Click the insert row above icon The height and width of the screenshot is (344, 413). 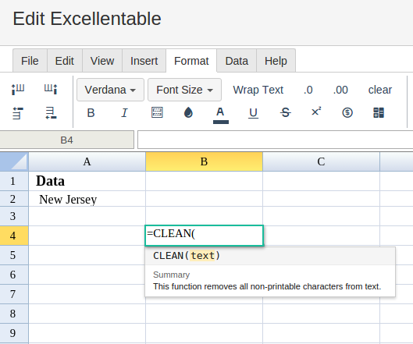tap(18, 113)
